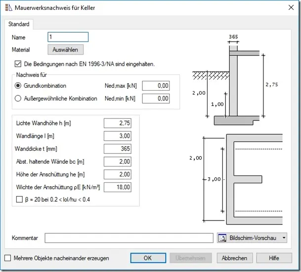301x272 pixels.
Task: Toggle EN 1996-3/NA conditions checkbox
Action: coord(18,64)
